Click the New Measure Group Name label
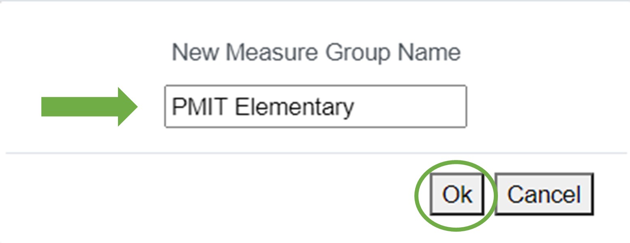Screen dimensions: 630x243 click(x=316, y=53)
